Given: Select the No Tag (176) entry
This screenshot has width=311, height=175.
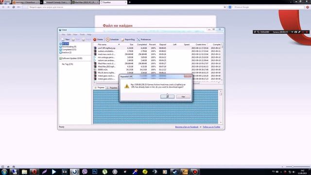Looking at the screenshot, I should point(68,64).
